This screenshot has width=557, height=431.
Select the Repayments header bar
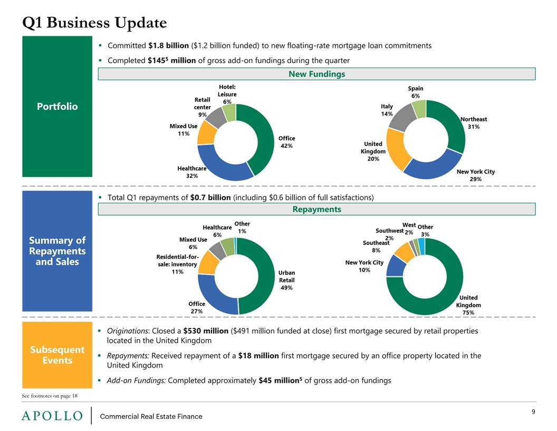[x=316, y=209]
